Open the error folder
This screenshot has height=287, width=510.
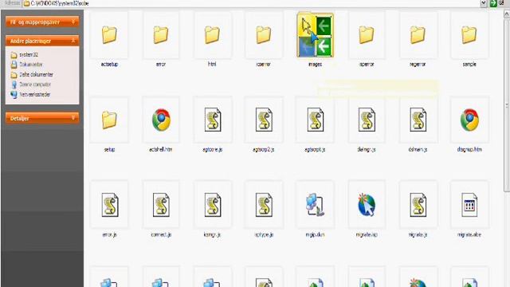pyautogui.click(x=161, y=35)
